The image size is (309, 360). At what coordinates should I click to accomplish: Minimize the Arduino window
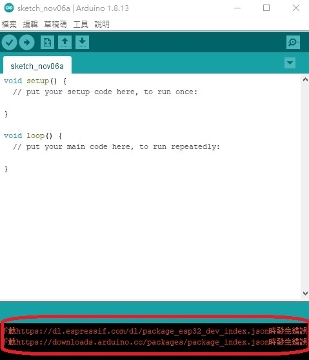237,8
